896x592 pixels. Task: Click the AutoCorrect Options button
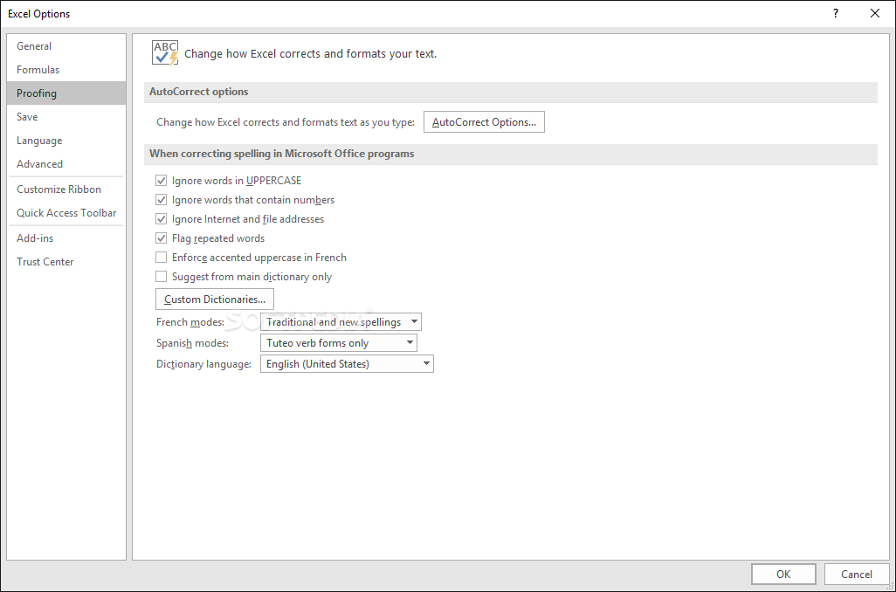click(x=484, y=121)
